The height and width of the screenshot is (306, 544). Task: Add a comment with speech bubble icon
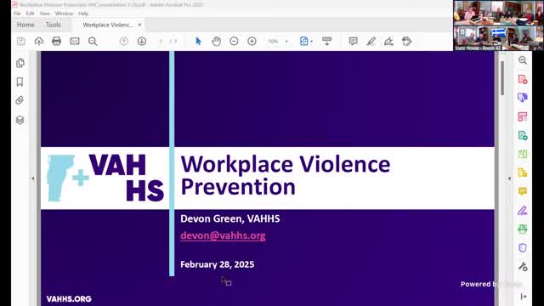tap(354, 42)
